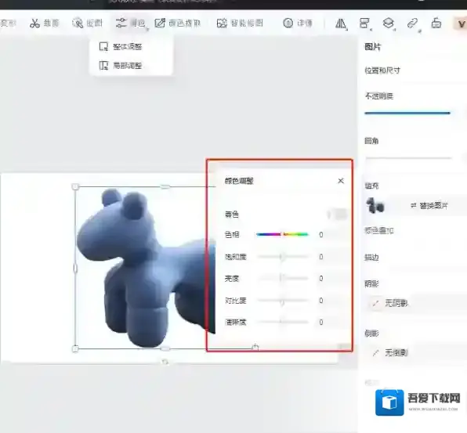Click the 对比度 contrast slider
Screen dimensions: 467x433
click(282, 301)
